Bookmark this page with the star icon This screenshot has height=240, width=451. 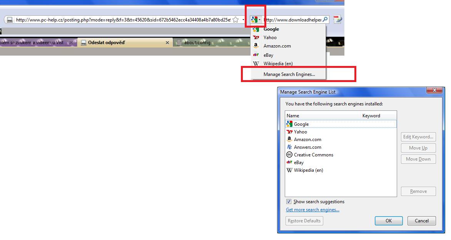click(236, 20)
